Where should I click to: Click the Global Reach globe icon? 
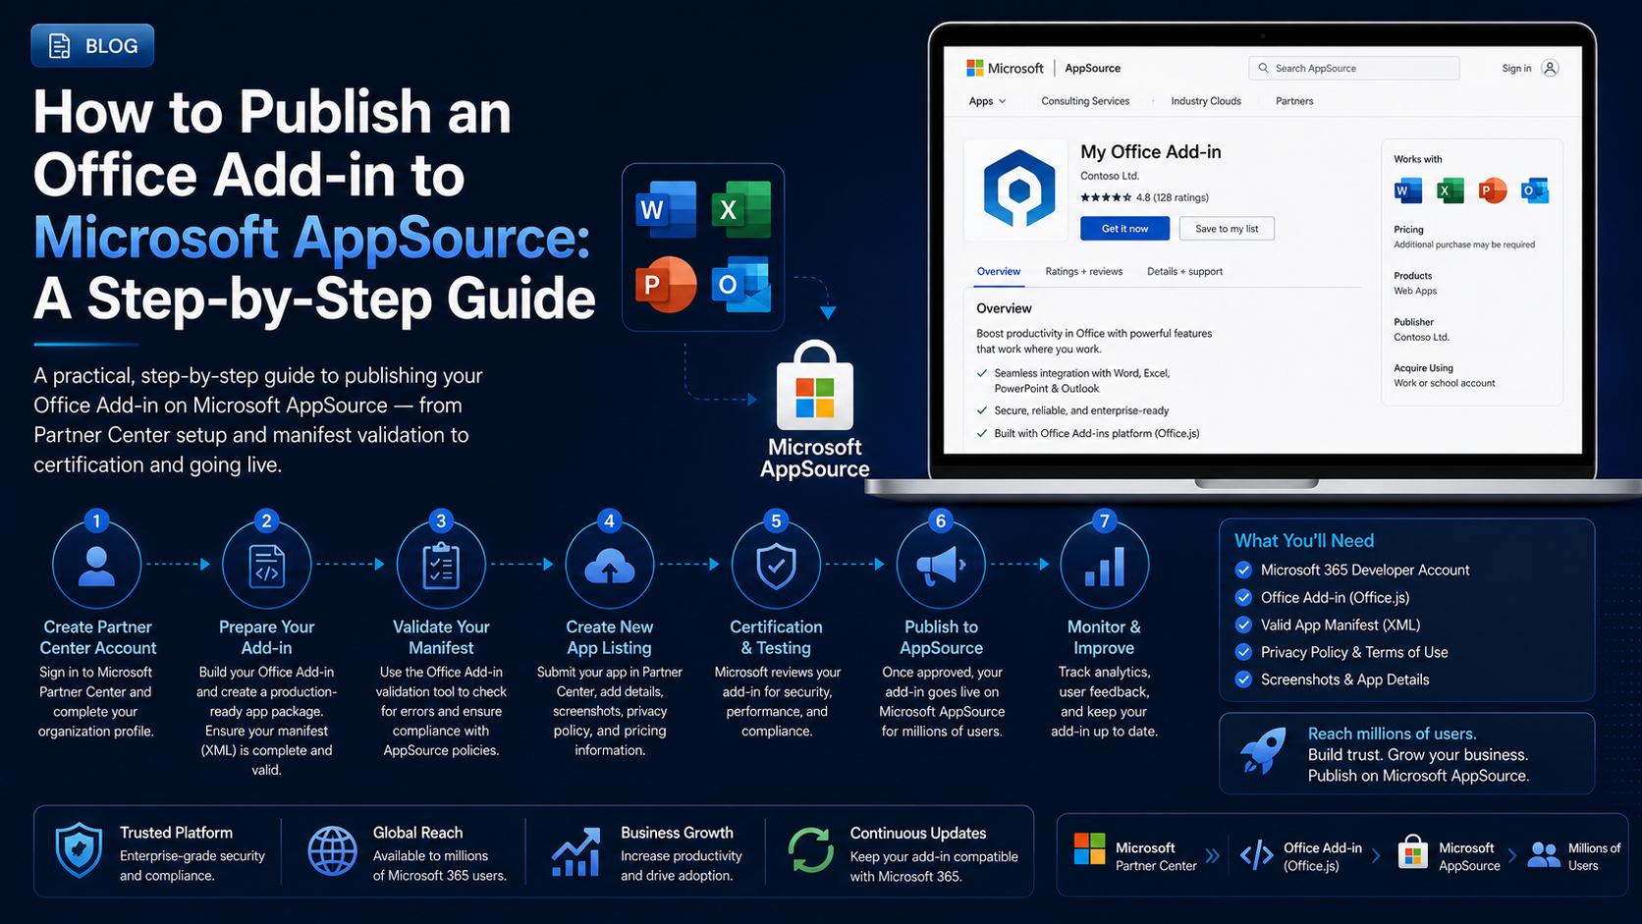pyautogui.click(x=332, y=850)
